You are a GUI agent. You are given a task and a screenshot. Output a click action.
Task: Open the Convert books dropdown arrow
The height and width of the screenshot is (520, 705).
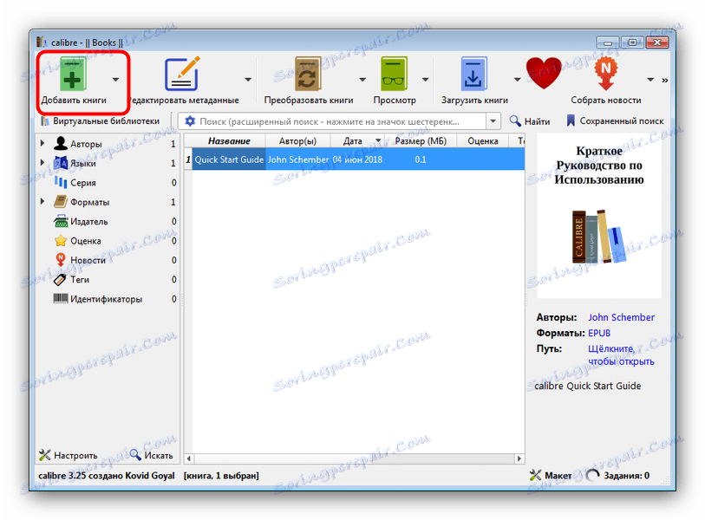click(362, 80)
